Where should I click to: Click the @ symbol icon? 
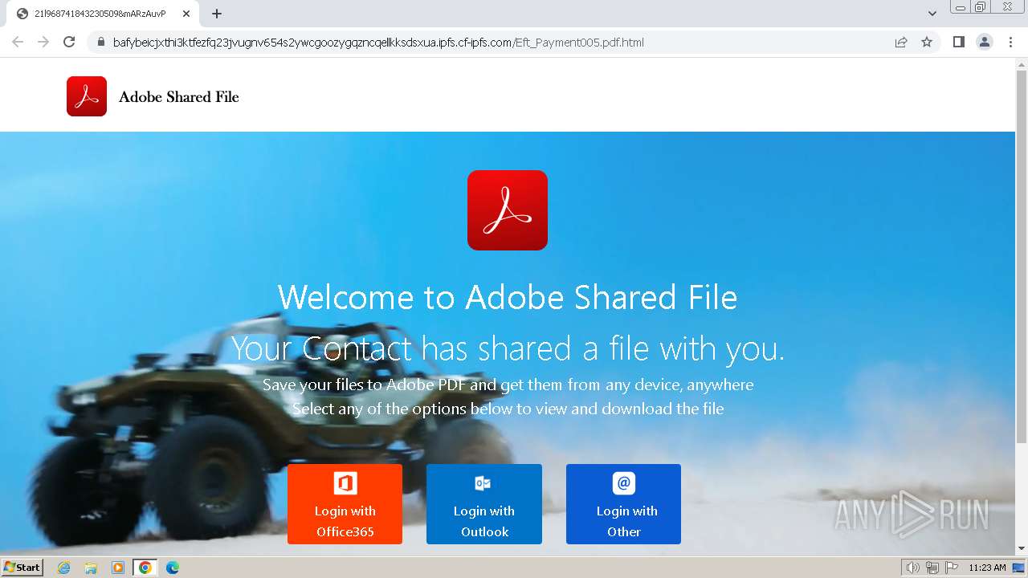pyautogui.click(x=624, y=483)
